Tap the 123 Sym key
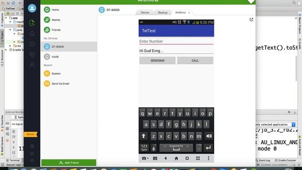This screenshot has height=170, width=302. pos(144,148)
